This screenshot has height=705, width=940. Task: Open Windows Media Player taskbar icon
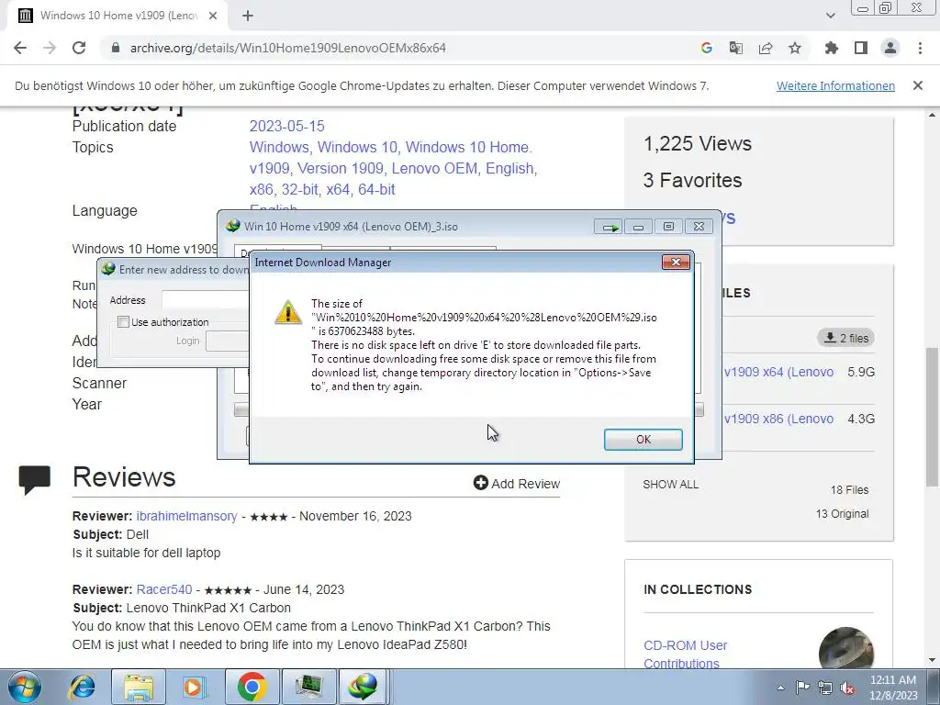coord(194,687)
